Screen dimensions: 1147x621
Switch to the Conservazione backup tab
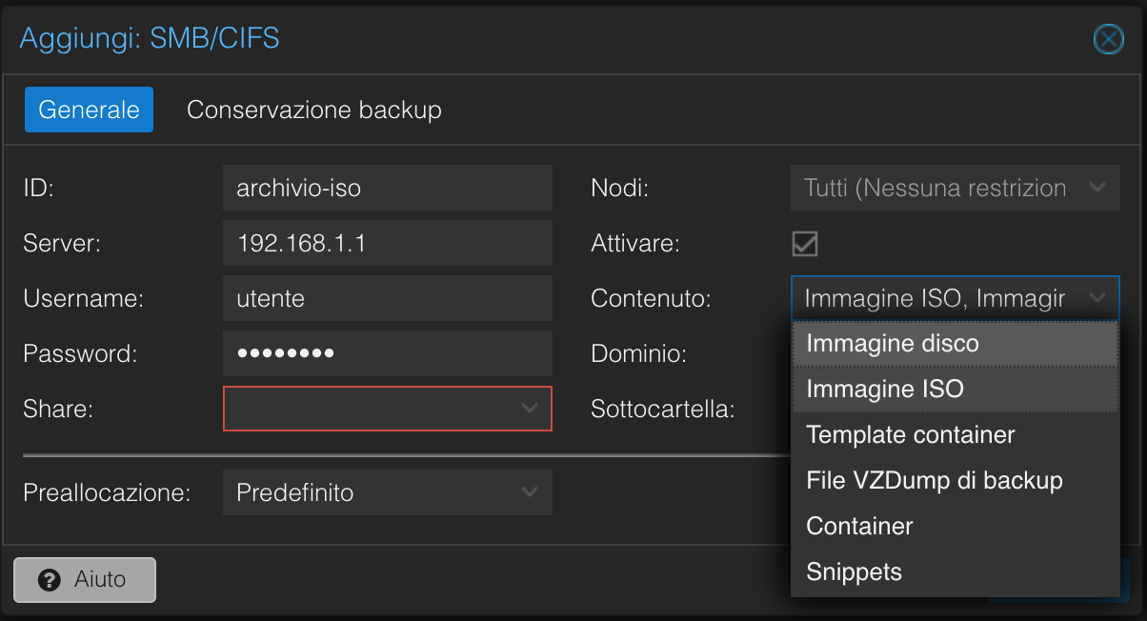314,110
